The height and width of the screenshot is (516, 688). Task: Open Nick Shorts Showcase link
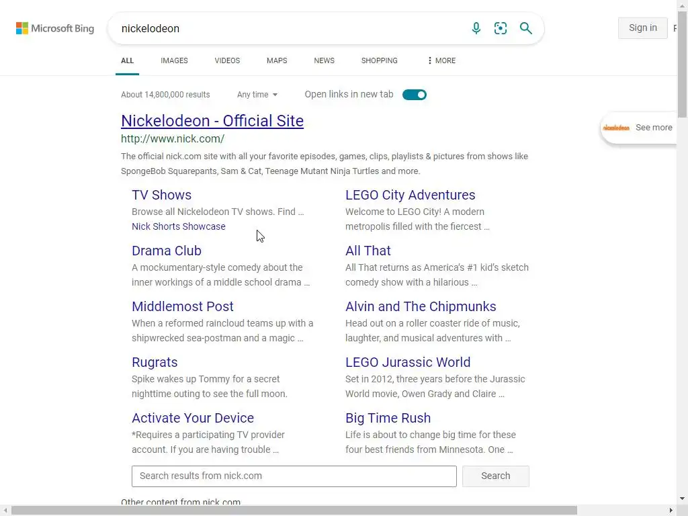(179, 226)
